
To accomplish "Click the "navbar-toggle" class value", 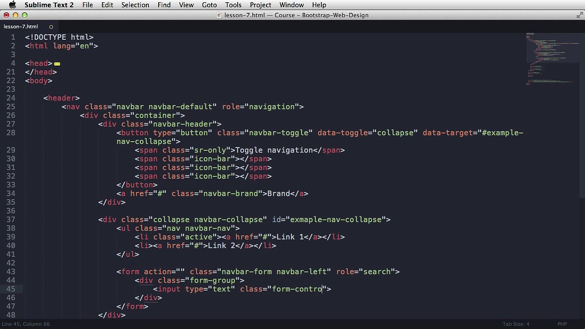I will pyautogui.click(x=279, y=133).
